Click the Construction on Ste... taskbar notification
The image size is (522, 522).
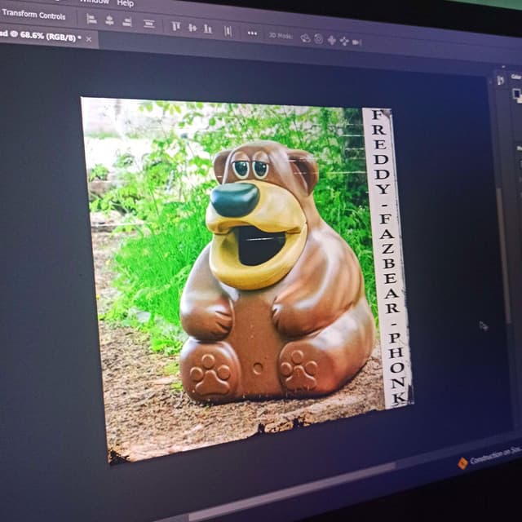tap(495, 455)
